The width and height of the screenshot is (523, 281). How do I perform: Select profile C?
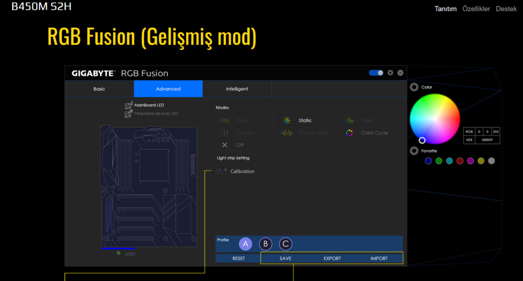[285, 244]
